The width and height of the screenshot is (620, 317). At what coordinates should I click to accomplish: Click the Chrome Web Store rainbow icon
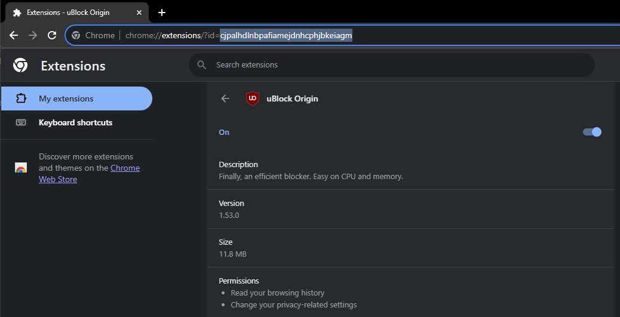coord(21,168)
